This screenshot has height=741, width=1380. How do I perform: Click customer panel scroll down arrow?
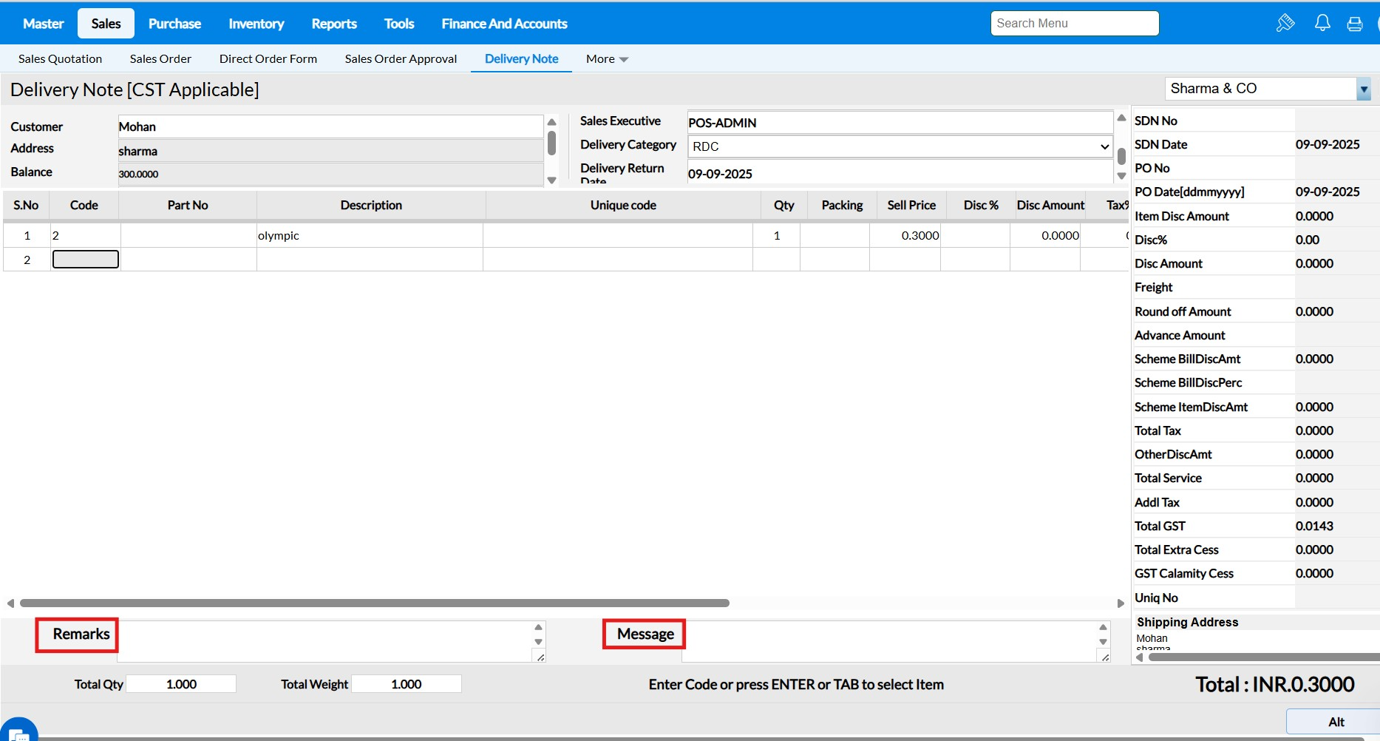tap(551, 180)
